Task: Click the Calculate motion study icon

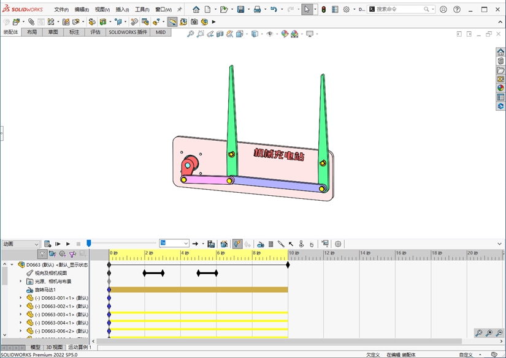Action: [x=47, y=244]
